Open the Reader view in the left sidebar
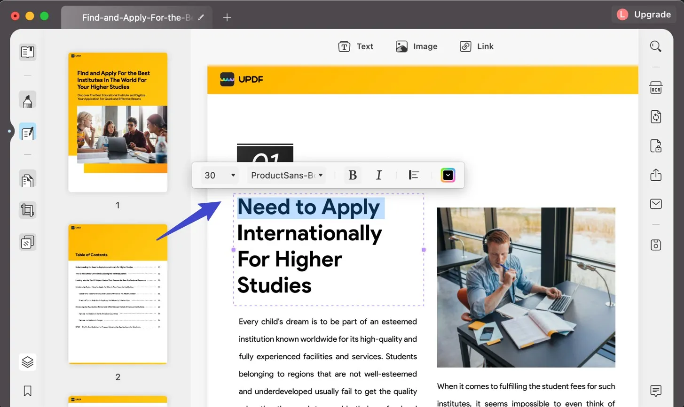 (27, 52)
